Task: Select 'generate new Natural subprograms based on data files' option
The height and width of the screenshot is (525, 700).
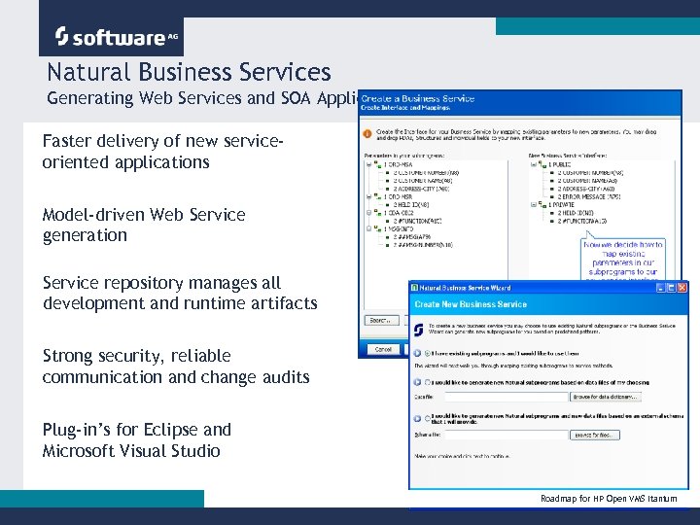Action: click(x=427, y=383)
